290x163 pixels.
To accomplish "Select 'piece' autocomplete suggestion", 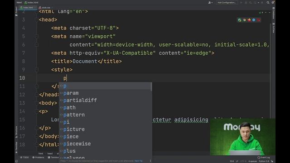I will tap(105, 136).
